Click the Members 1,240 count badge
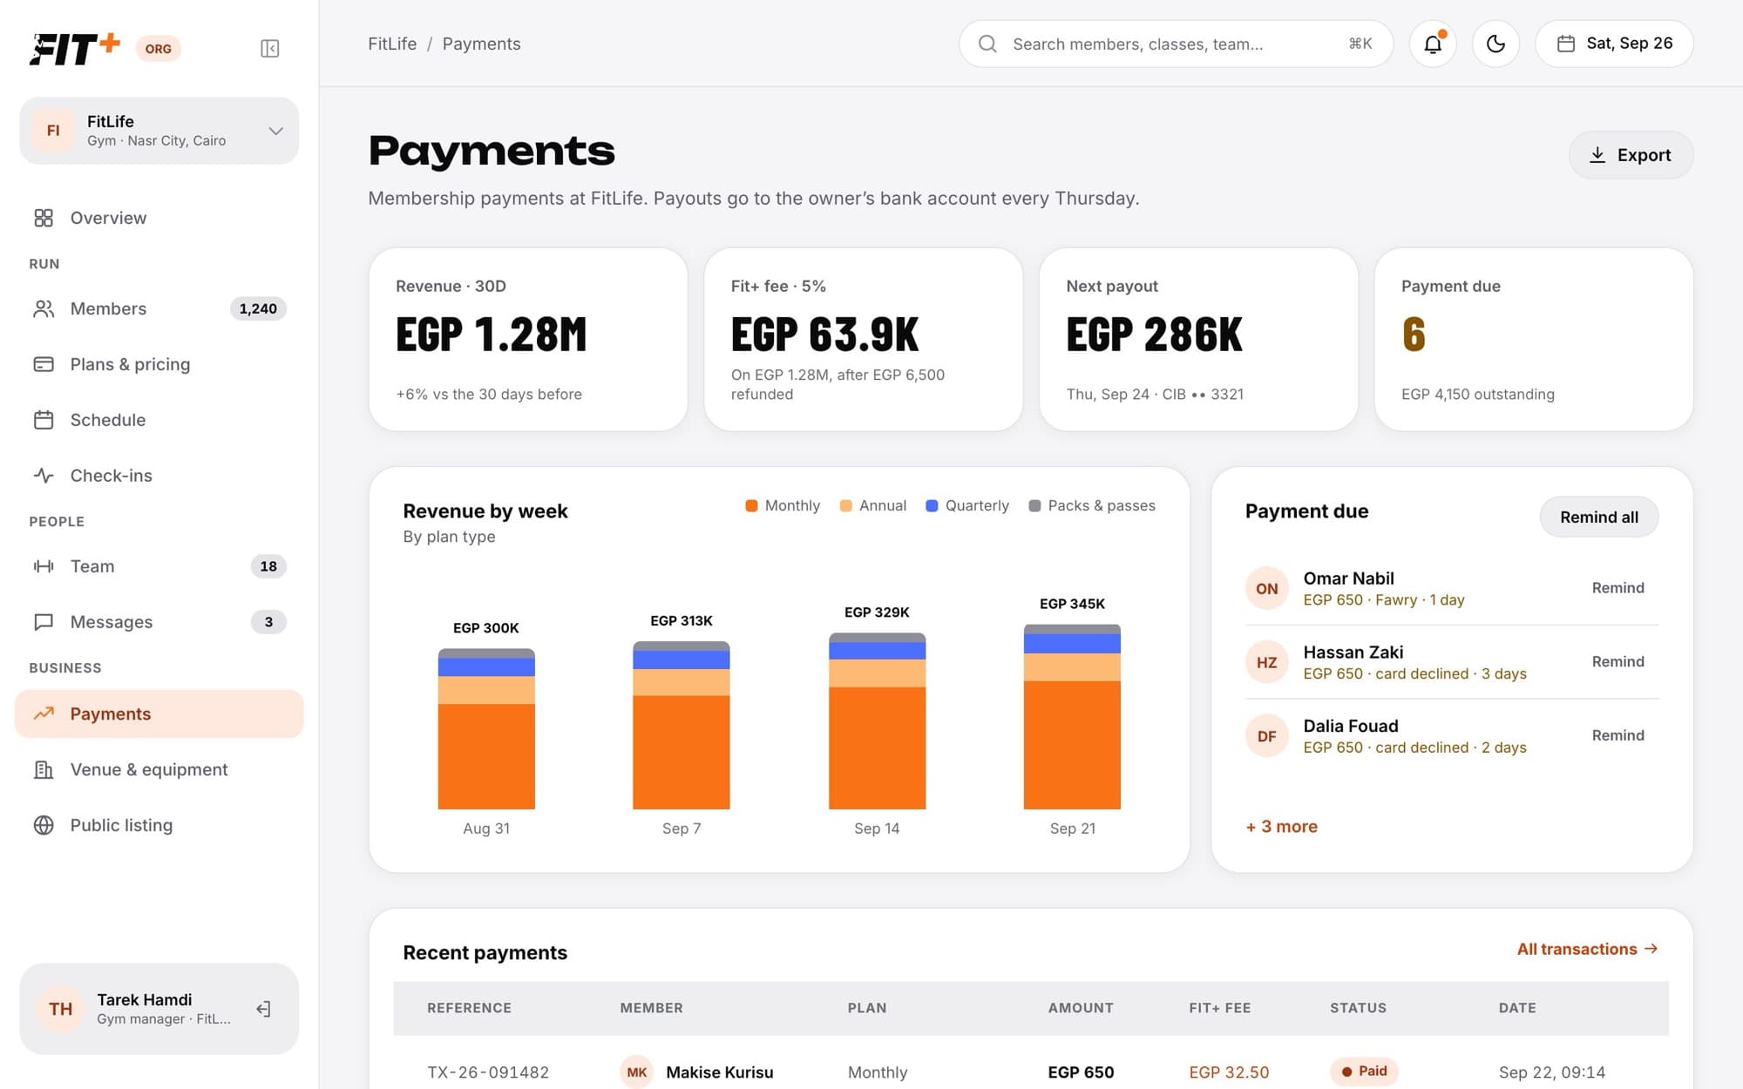This screenshot has height=1089, width=1743. coord(258,308)
